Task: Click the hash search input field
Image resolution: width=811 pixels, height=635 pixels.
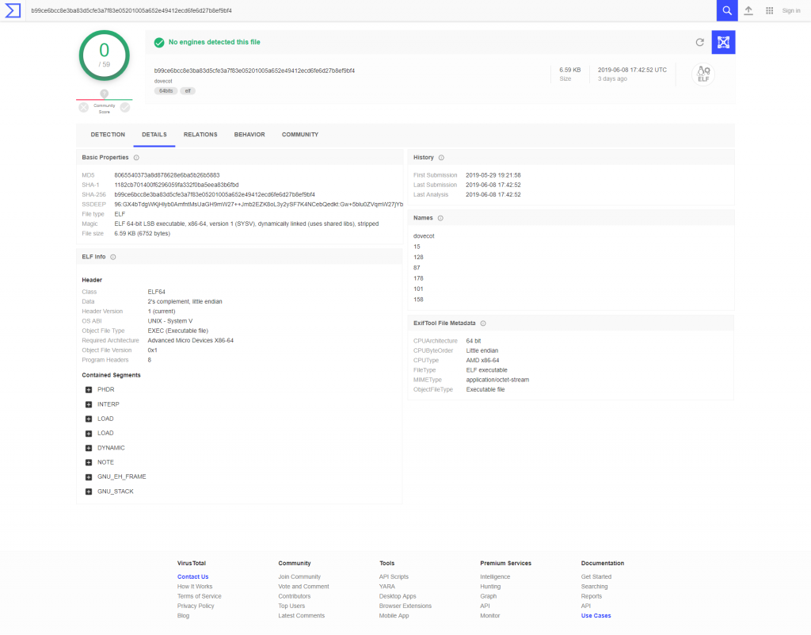Action: [x=371, y=10]
